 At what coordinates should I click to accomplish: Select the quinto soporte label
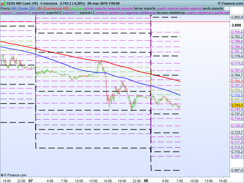(x=191, y=9)
